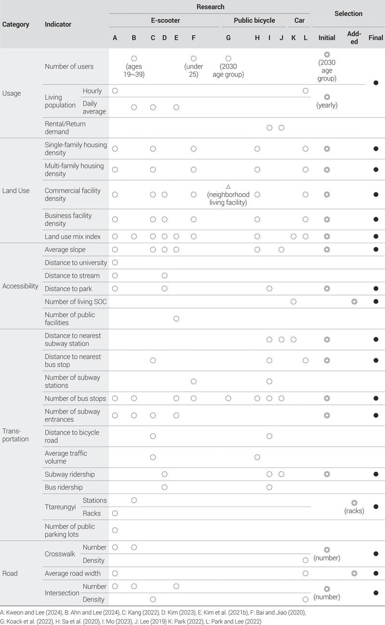Click the Land Use category label
This screenshot has height=625, width=385.
click(x=16, y=191)
